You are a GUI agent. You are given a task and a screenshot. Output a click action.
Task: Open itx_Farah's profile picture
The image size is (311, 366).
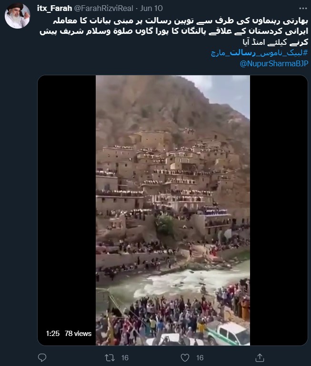(18, 16)
